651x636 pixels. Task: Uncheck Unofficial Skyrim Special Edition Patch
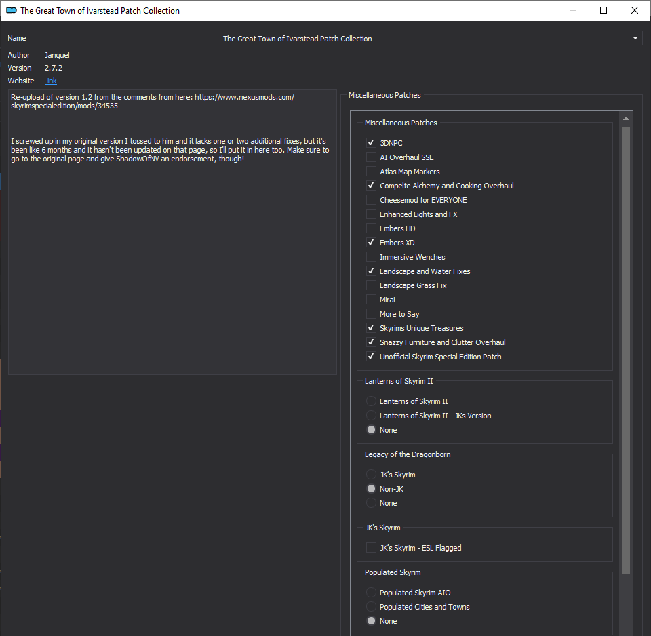click(371, 357)
